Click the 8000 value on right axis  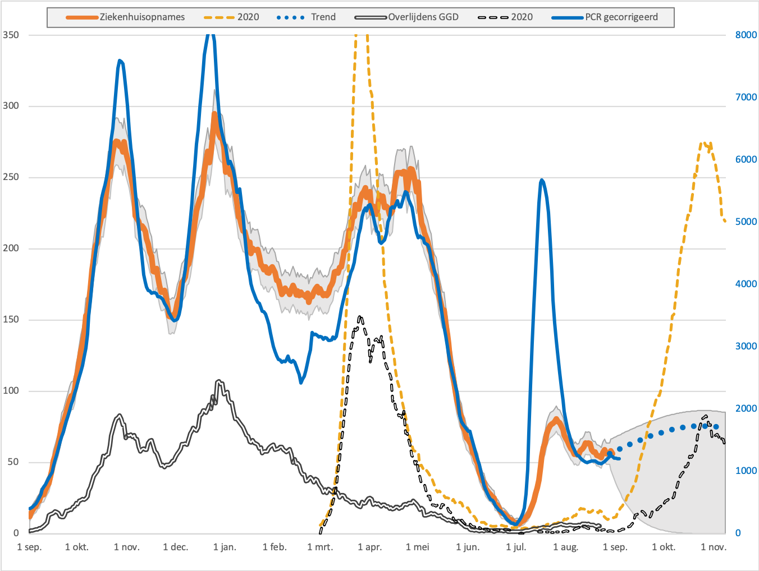(746, 35)
